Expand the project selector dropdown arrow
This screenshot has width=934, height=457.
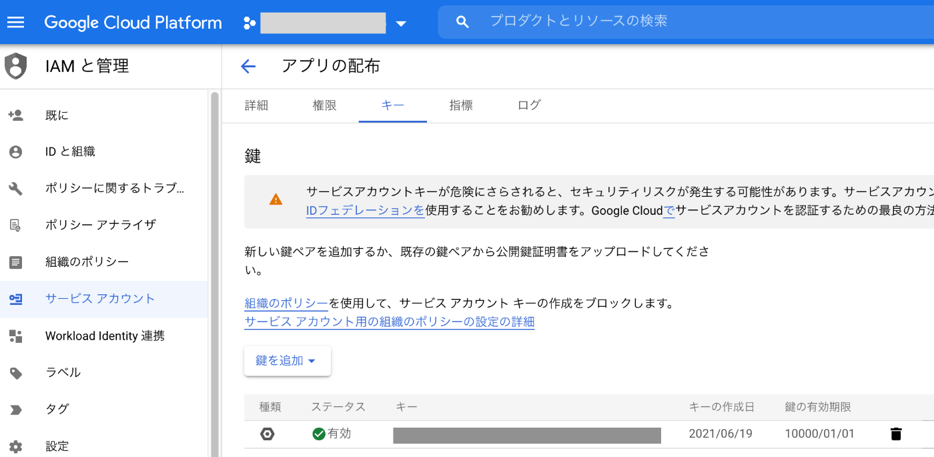pyautogui.click(x=401, y=24)
